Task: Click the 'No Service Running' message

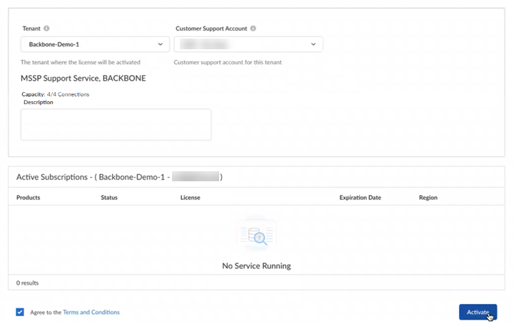Action: [x=256, y=265]
